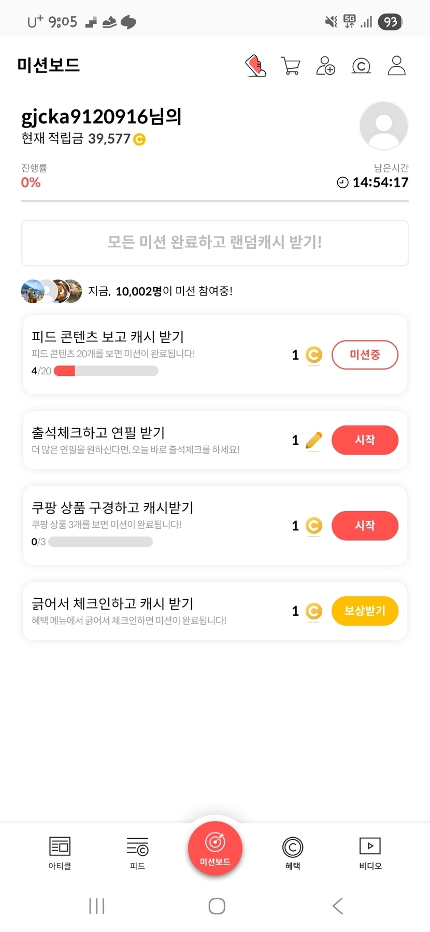The image size is (430, 932).
Task: Tap the pencil reward icon
Action: pyautogui.click(x=313, y=441)
